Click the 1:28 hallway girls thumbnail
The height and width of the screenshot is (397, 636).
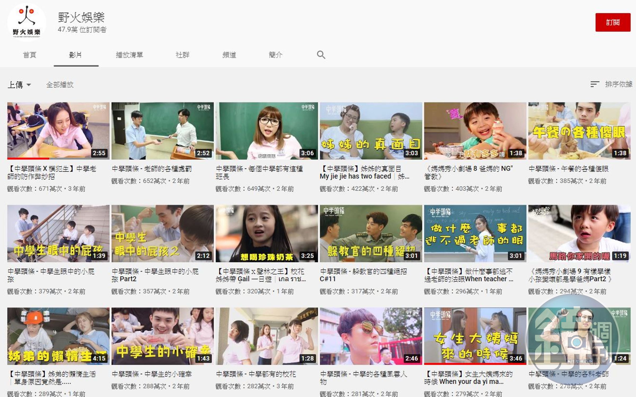click(x=267, y=336)
